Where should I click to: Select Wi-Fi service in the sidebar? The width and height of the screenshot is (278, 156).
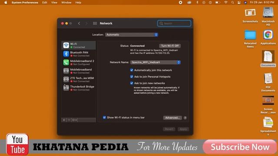coord(79,45)
